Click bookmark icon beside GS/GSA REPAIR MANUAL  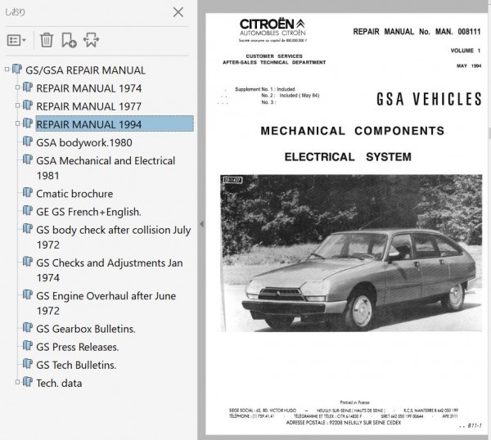(x=17, y=69)
